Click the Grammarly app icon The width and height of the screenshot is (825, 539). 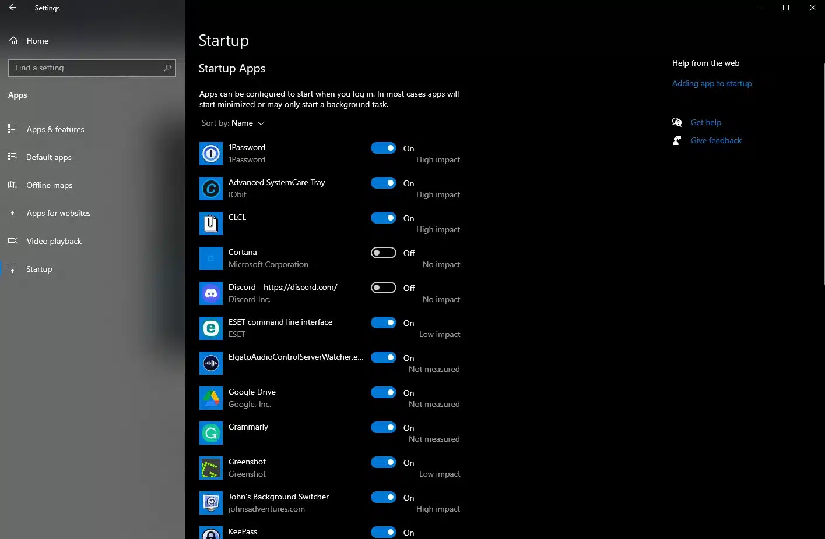click(211, 433)
